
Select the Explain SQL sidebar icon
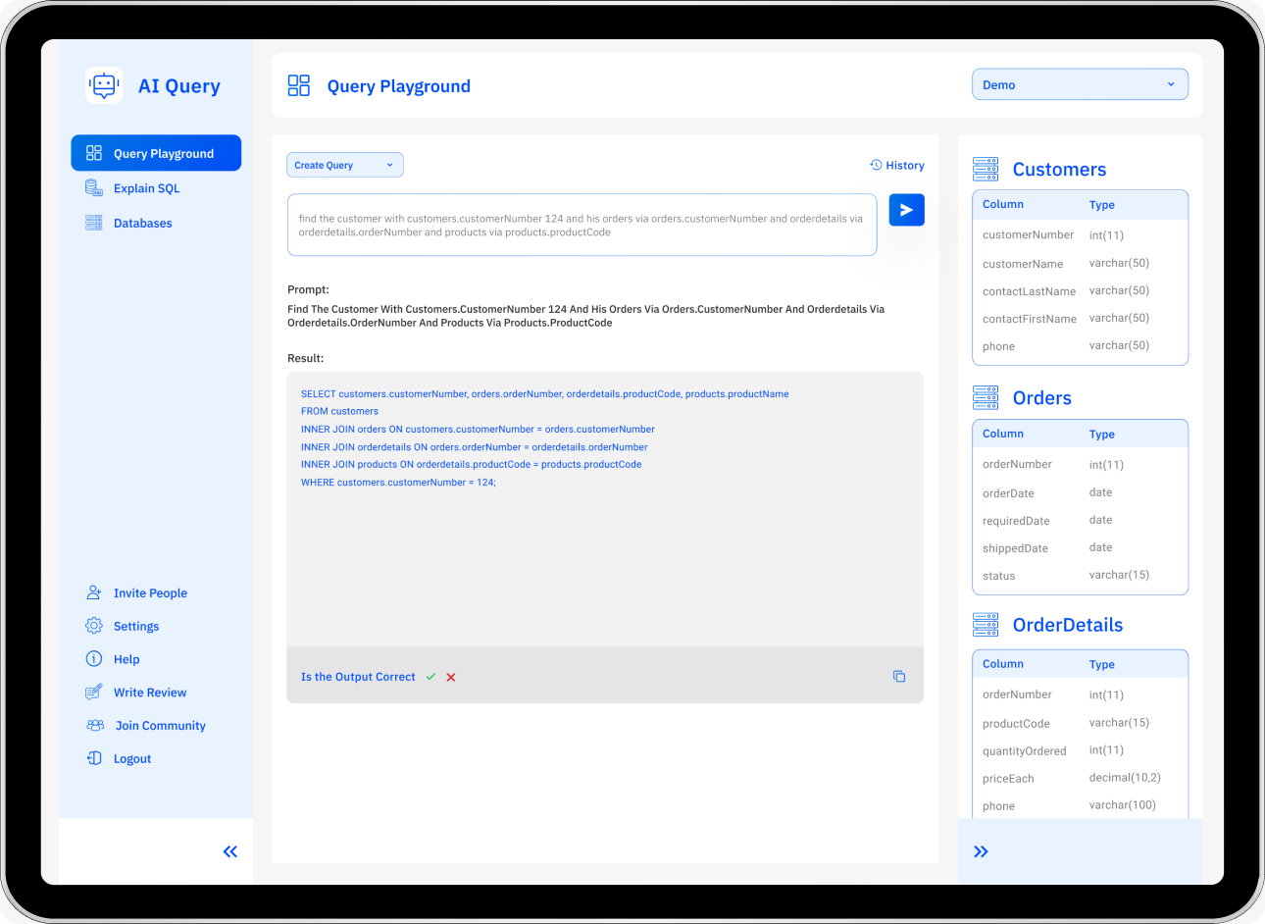tap(93, 187)
